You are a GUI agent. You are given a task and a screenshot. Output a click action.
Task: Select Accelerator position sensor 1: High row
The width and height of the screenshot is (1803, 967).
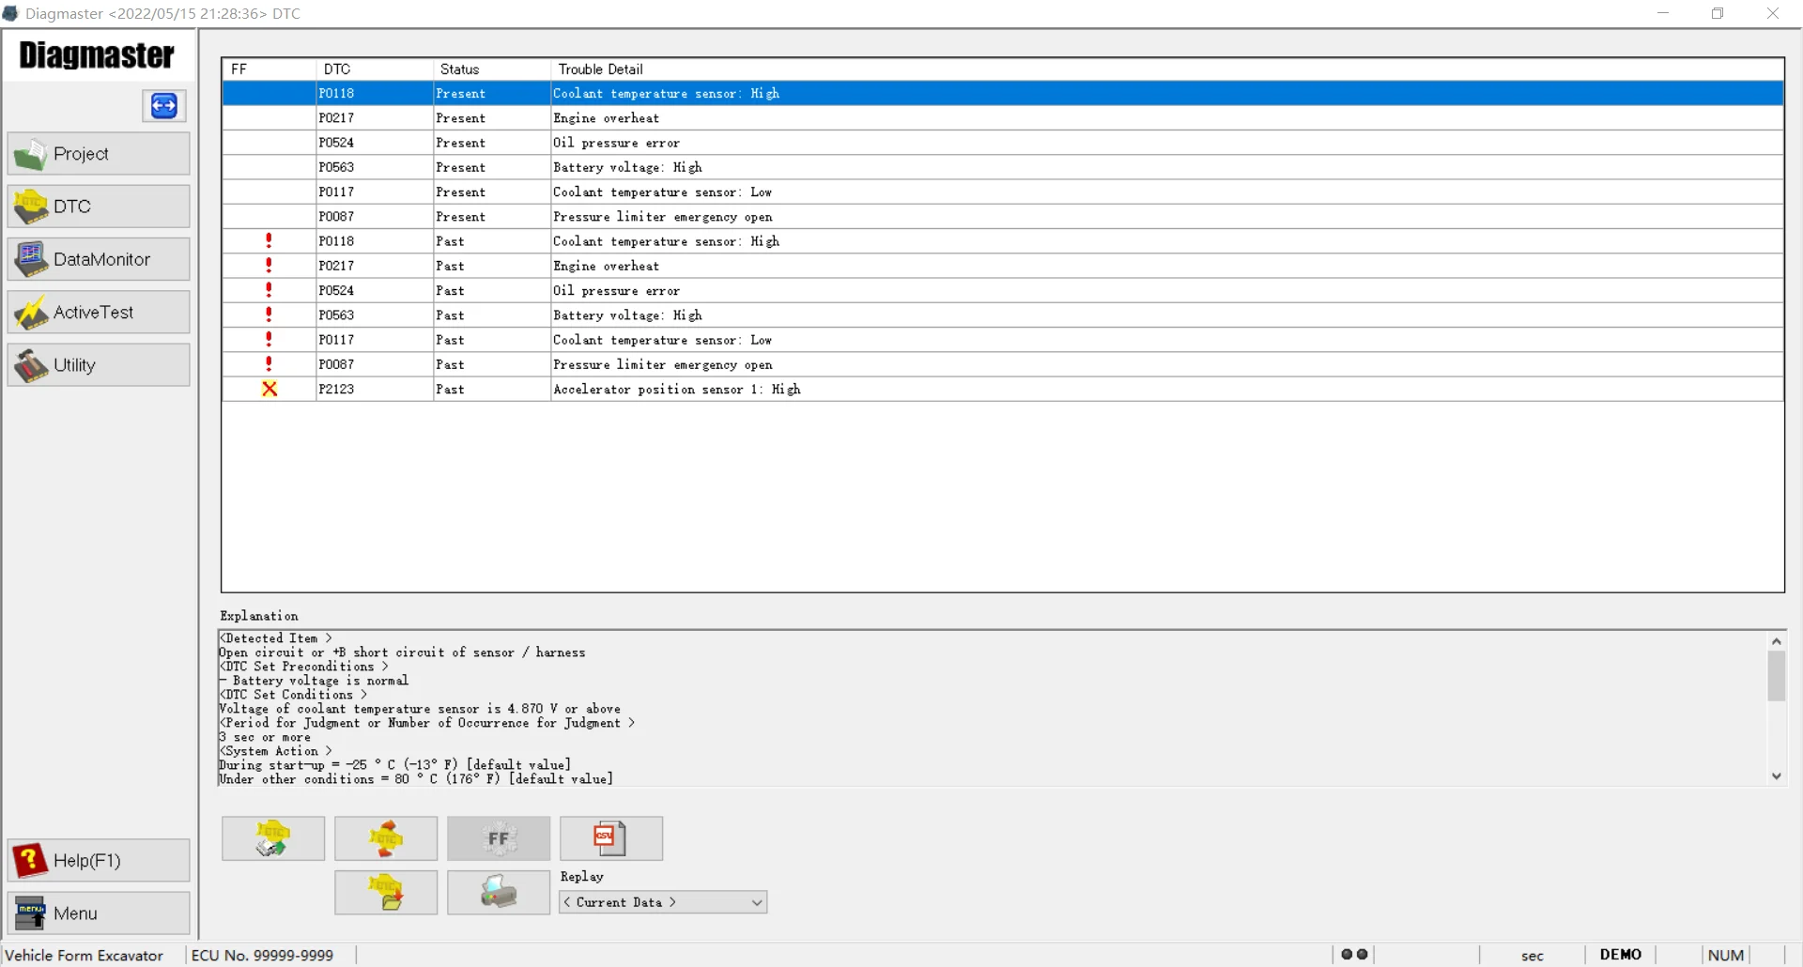[1003, 389]
